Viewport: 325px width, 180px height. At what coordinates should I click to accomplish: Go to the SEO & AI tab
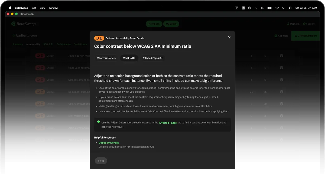tap(48, 44)
